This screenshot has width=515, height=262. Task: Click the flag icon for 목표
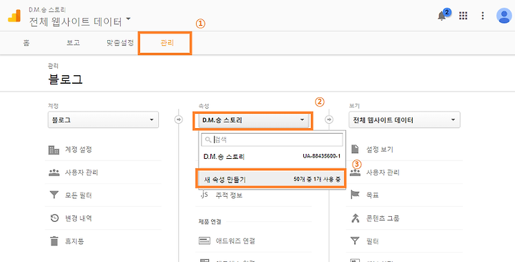click(355, 195)
